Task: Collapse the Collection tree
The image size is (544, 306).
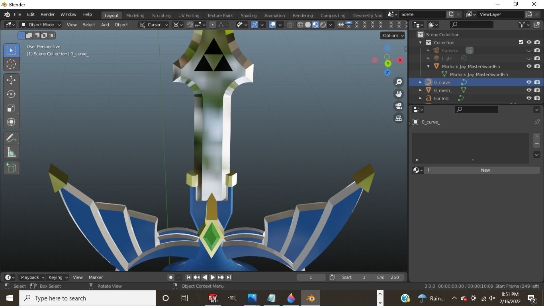Action: pyautogui.click(x=420, y=42)
